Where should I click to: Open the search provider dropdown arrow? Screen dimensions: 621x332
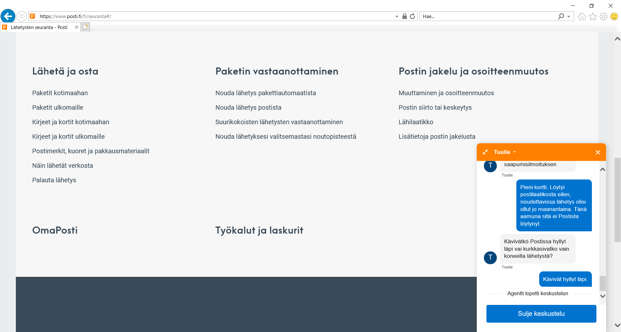[569, 16]
